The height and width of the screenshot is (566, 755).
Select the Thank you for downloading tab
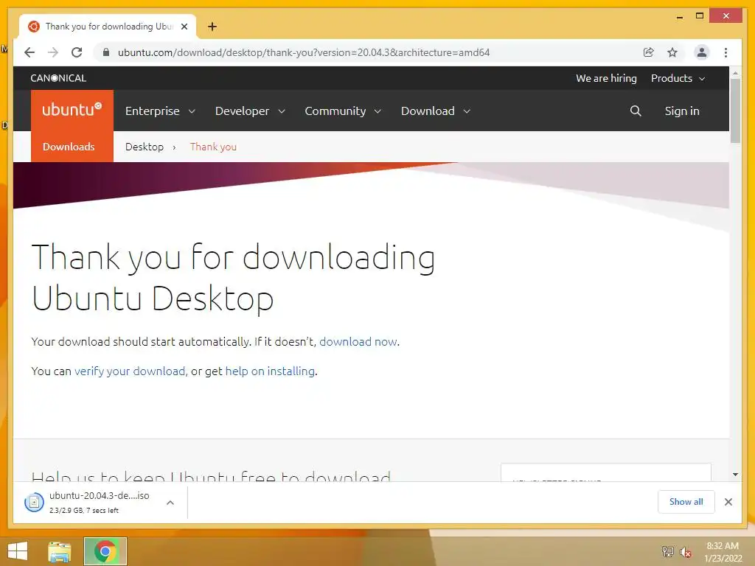tap(109, 27)
